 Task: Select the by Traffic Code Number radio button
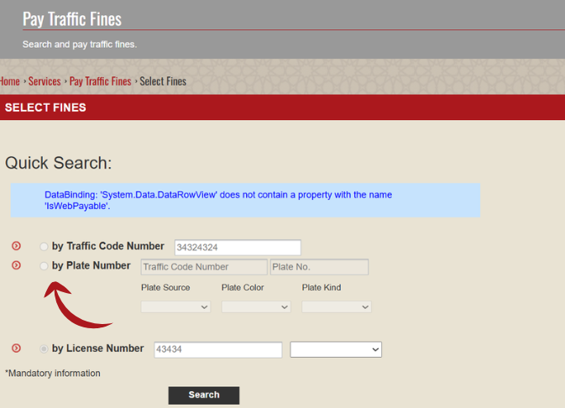pos(44,247)
